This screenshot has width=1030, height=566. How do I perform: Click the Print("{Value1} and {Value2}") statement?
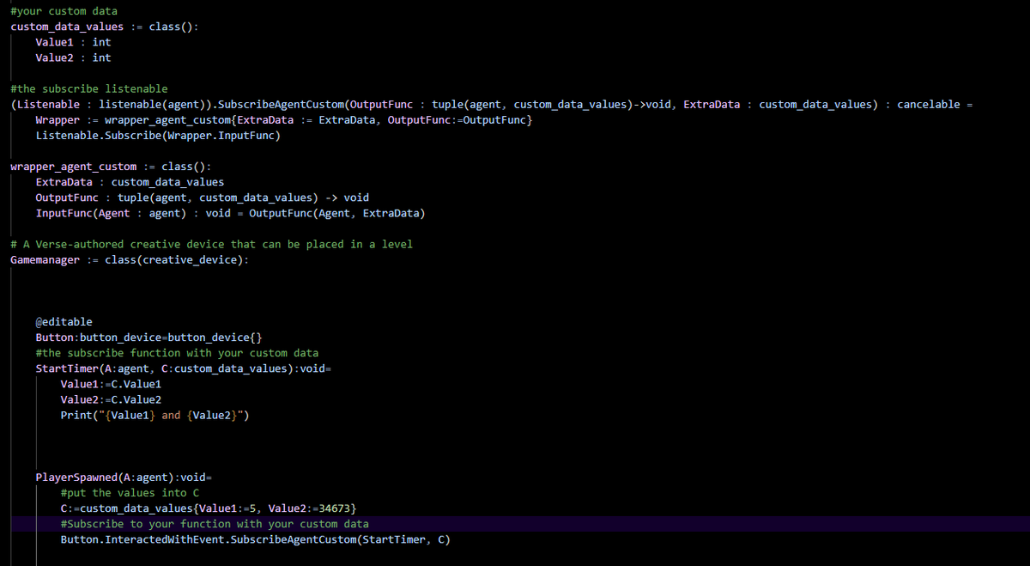[155, 415]
